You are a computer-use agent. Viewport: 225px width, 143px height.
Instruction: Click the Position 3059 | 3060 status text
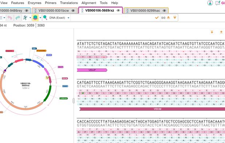[29, 25]
